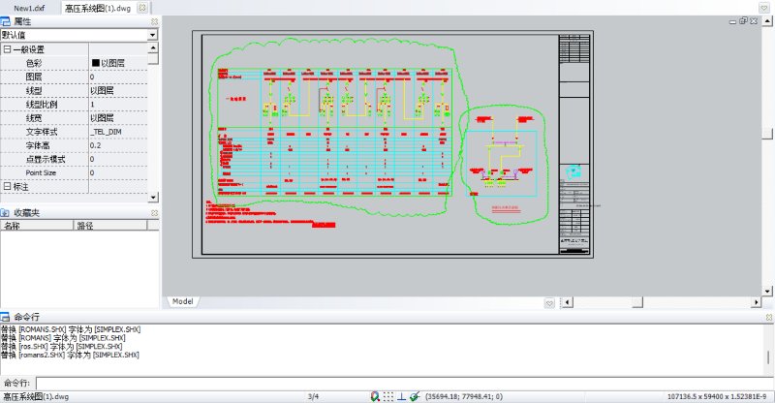Toggle the green snap icon in status bar
Viewport: 775px width, 403px height.
pyautogui.click(x=414, y=396)
